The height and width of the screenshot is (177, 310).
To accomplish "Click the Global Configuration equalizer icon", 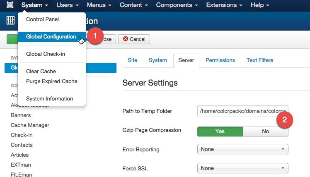I will tap(10, 20).
